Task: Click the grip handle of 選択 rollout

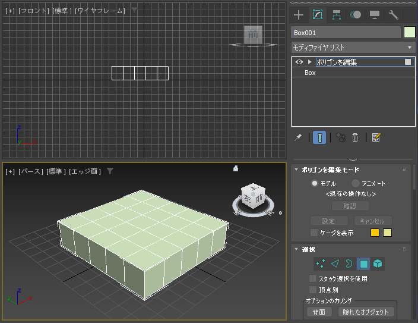Action: coord(404,249)
